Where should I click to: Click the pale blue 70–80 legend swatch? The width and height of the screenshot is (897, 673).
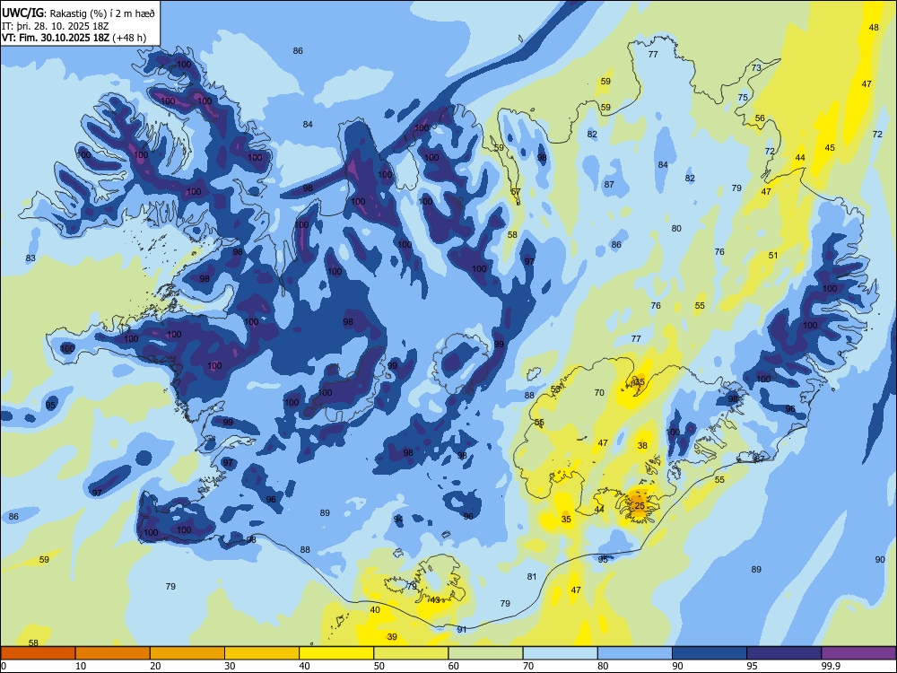(560, 652)
